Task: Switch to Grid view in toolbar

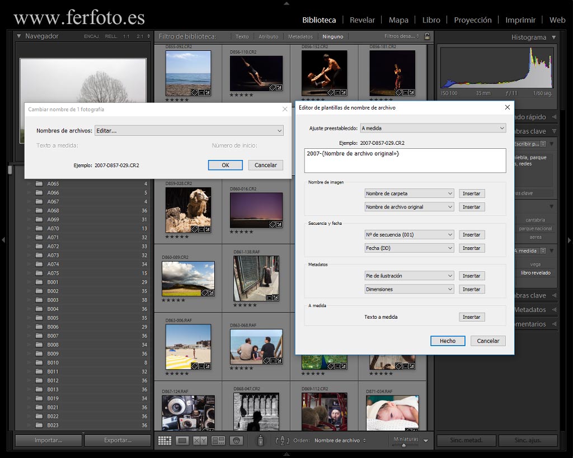Action: [165, 441]
